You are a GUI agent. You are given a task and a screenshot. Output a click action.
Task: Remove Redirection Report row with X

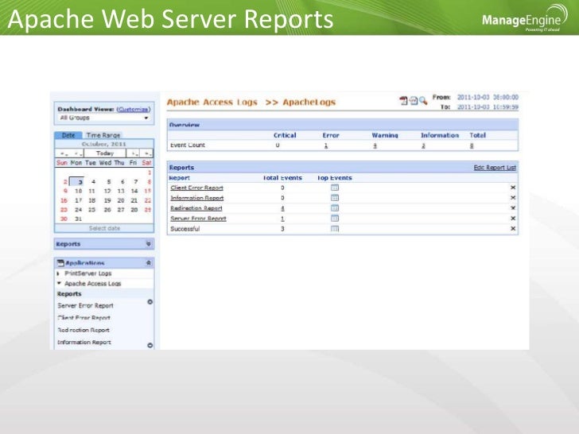coord(513,208)
